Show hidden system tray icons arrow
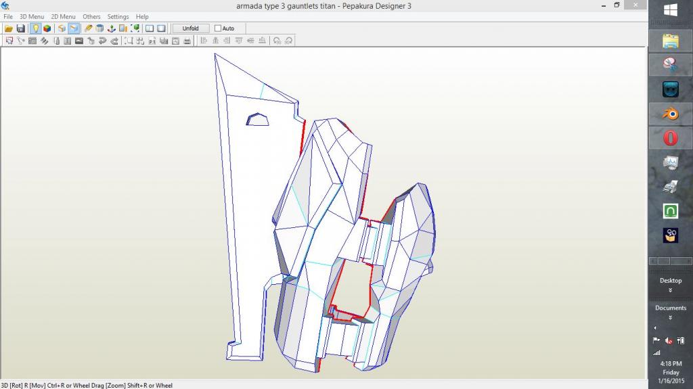 (x=655, y=328)
